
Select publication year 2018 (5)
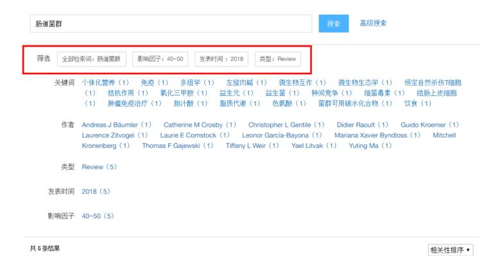click(x=96, y=191)
